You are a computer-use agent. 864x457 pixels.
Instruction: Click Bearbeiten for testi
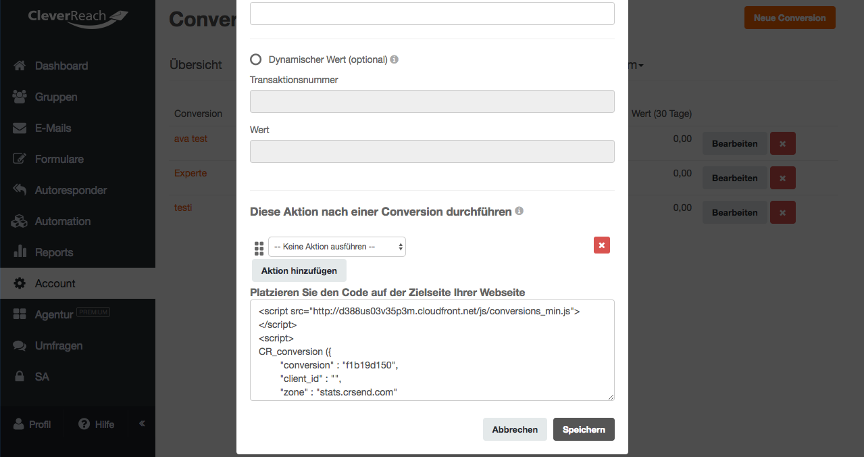coord(735,212)
